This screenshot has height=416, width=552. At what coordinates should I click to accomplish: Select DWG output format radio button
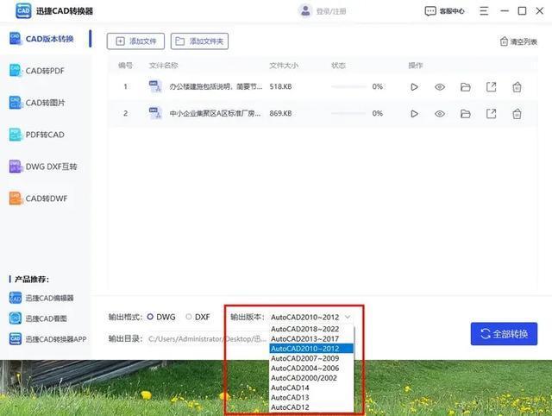[150, 317]
